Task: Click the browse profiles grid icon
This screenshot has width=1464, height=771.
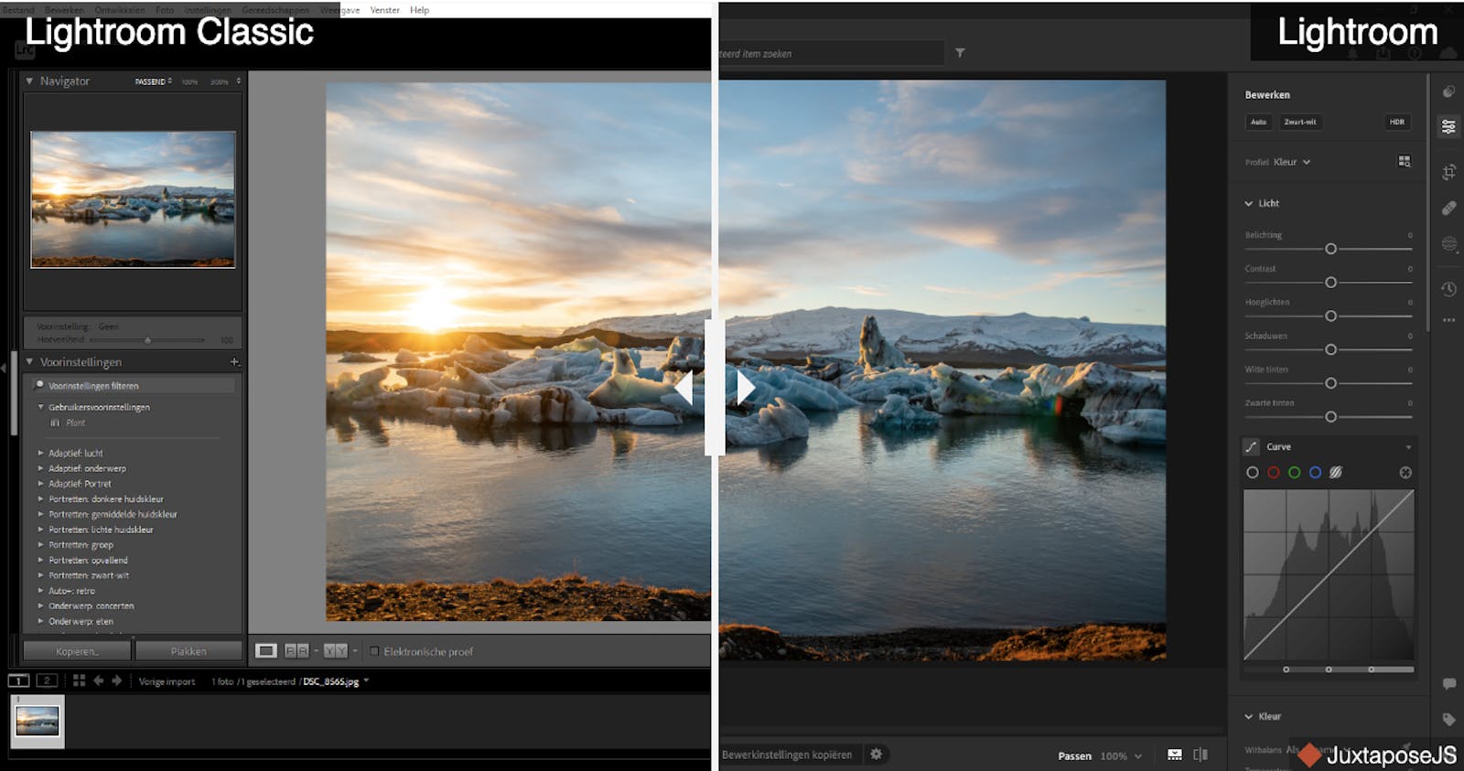Action: click(1405, 162)
